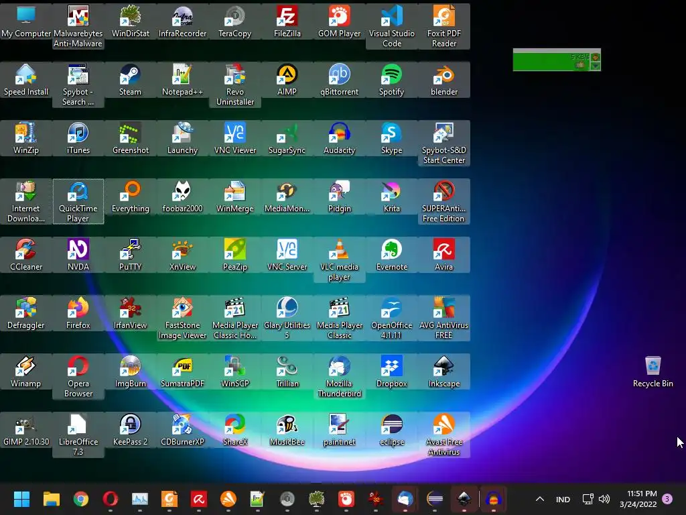The height and width of the screenshot is (515, 686).
Task: Select the PeaZip desktop icon
Action: (x=235, y=255)
